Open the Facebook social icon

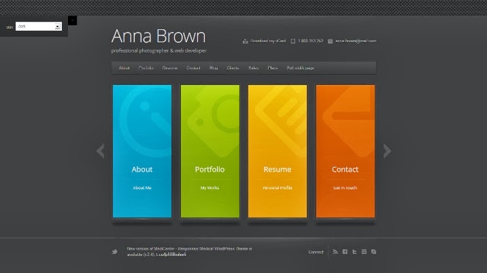tap(345, 252)
